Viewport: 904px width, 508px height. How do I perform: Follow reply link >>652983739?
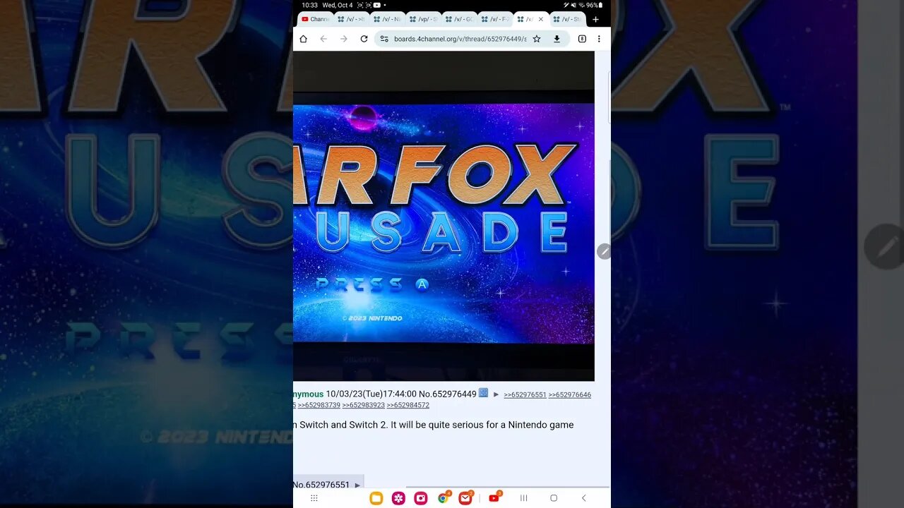tap(319, 405)
